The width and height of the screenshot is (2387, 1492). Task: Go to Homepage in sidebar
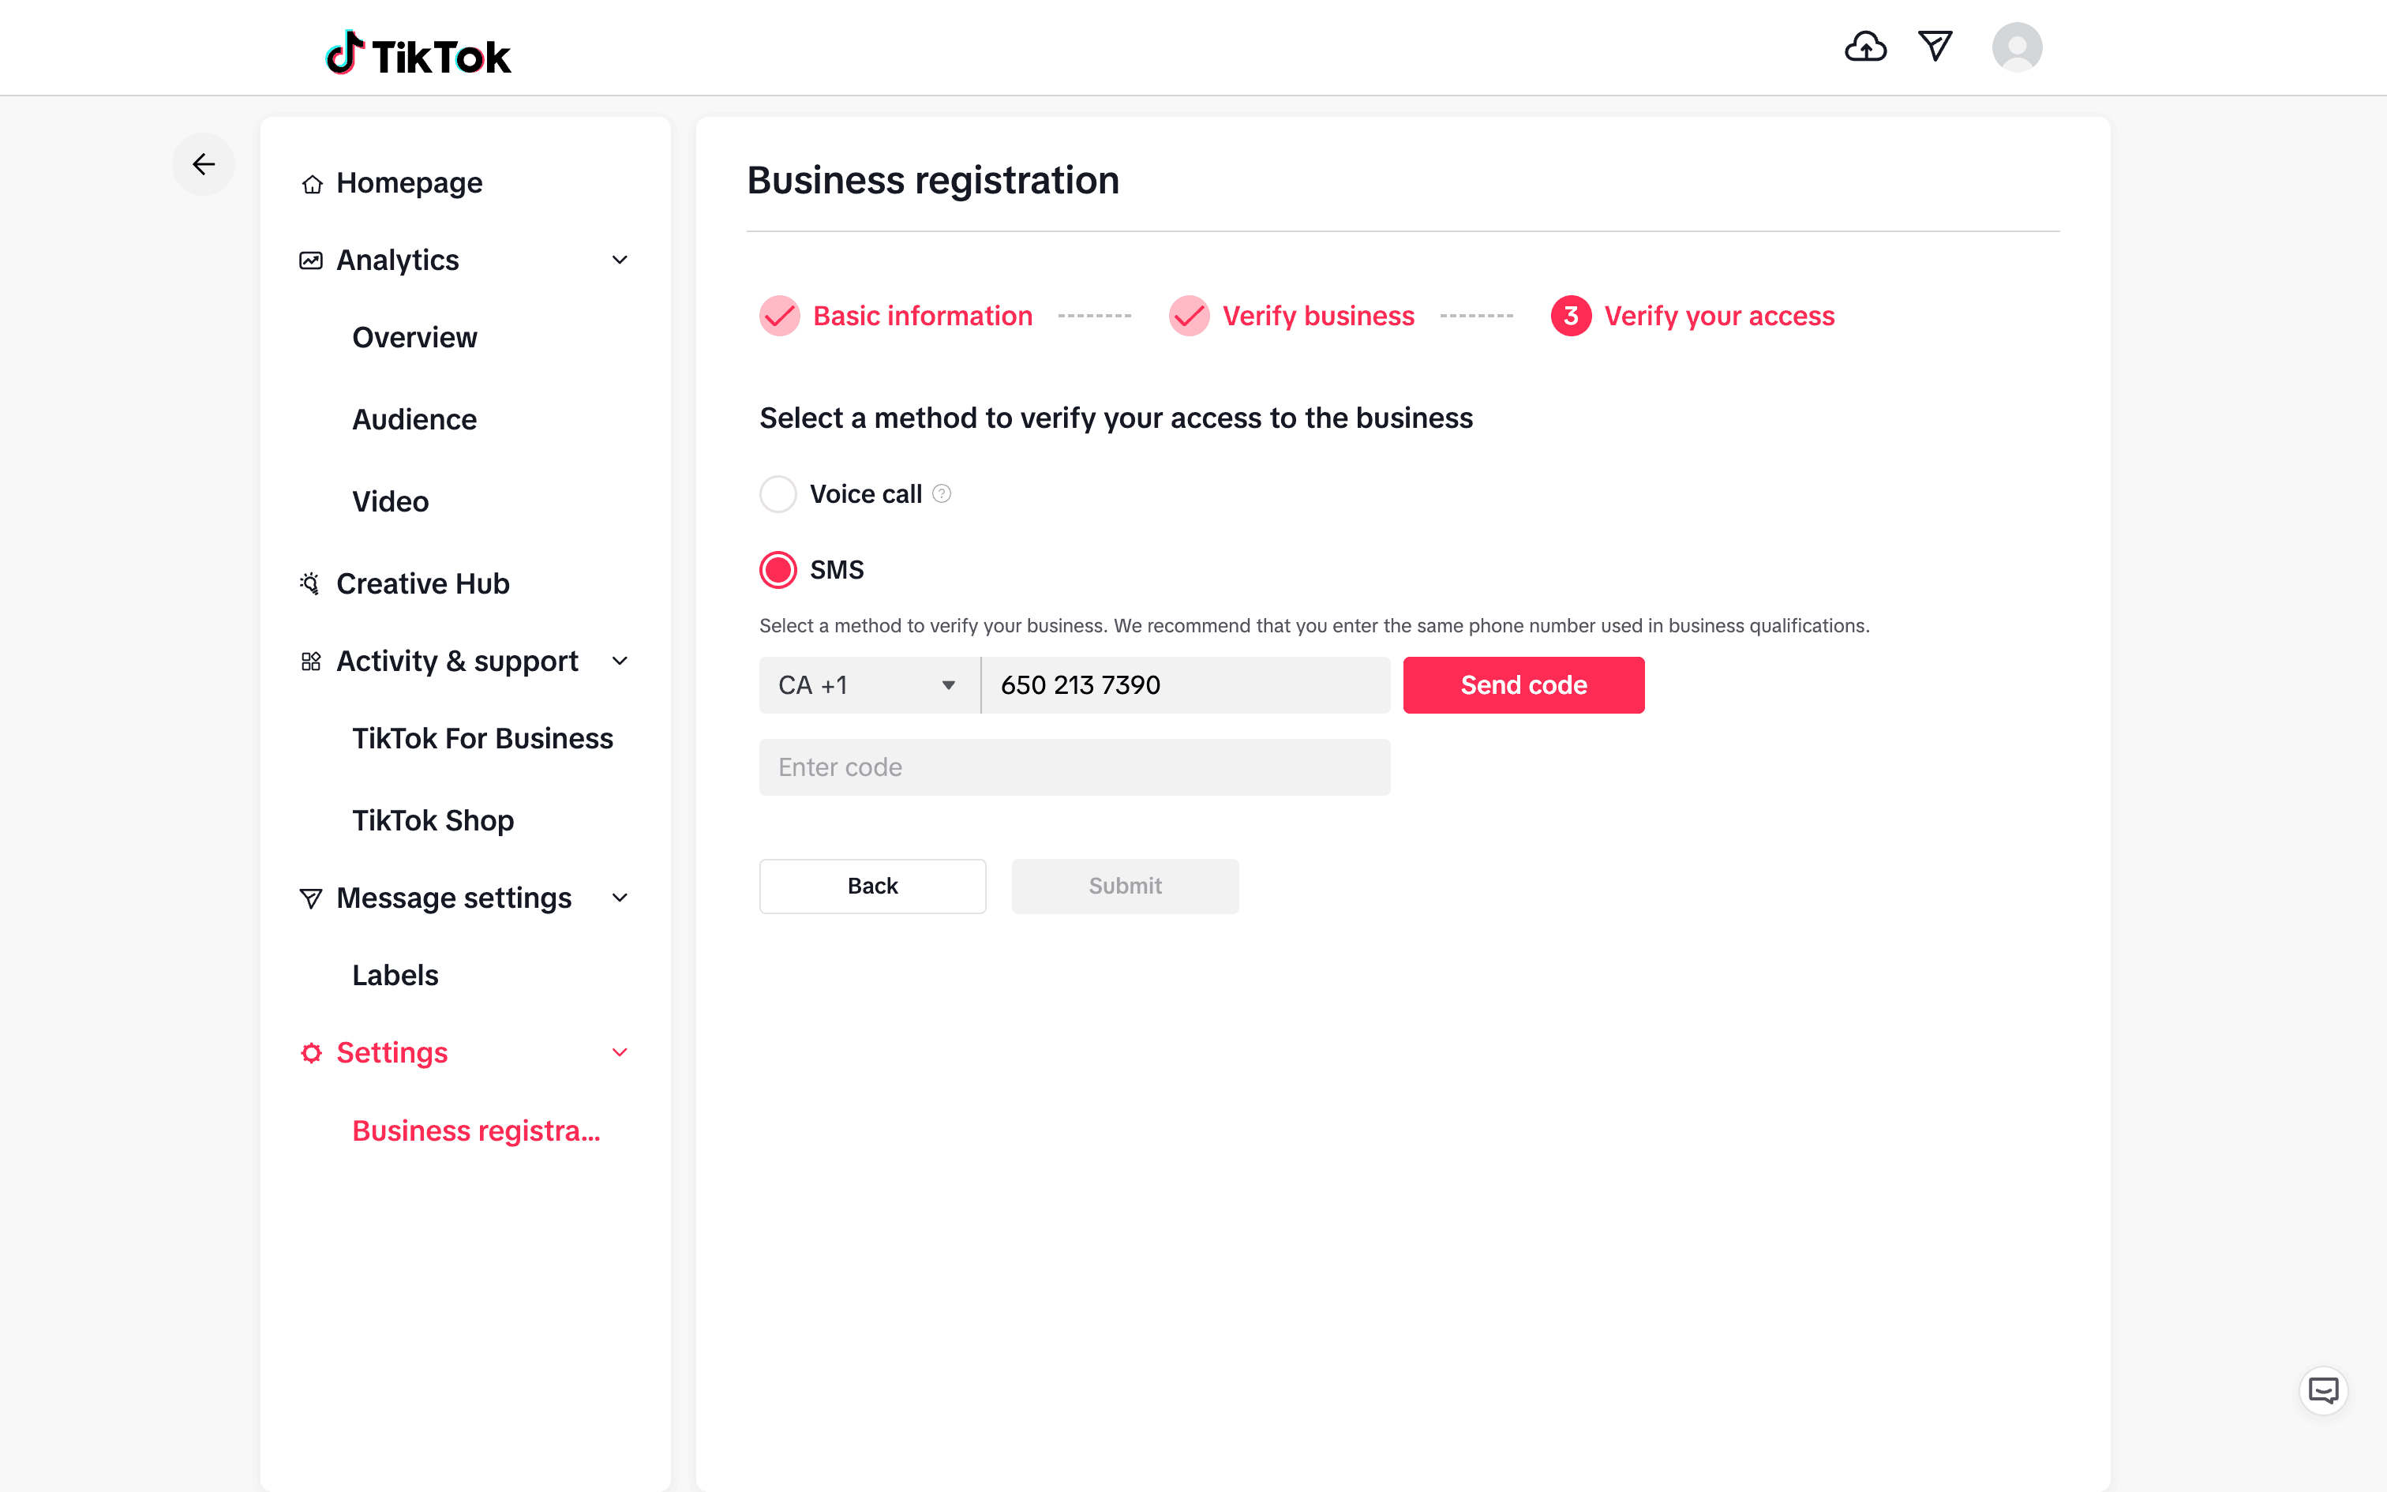(x=408, y=182)
